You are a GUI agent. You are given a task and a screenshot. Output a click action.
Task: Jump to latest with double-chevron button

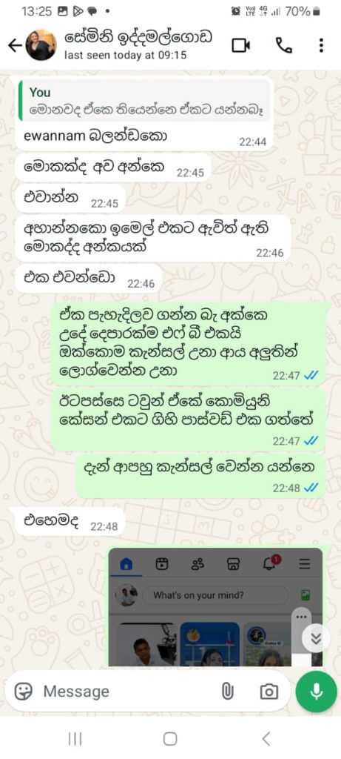tap(316, 639)
